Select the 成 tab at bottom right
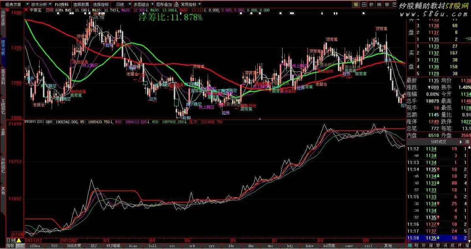The height and width of the screenshot is (249, 471). (x=453, y=246)
